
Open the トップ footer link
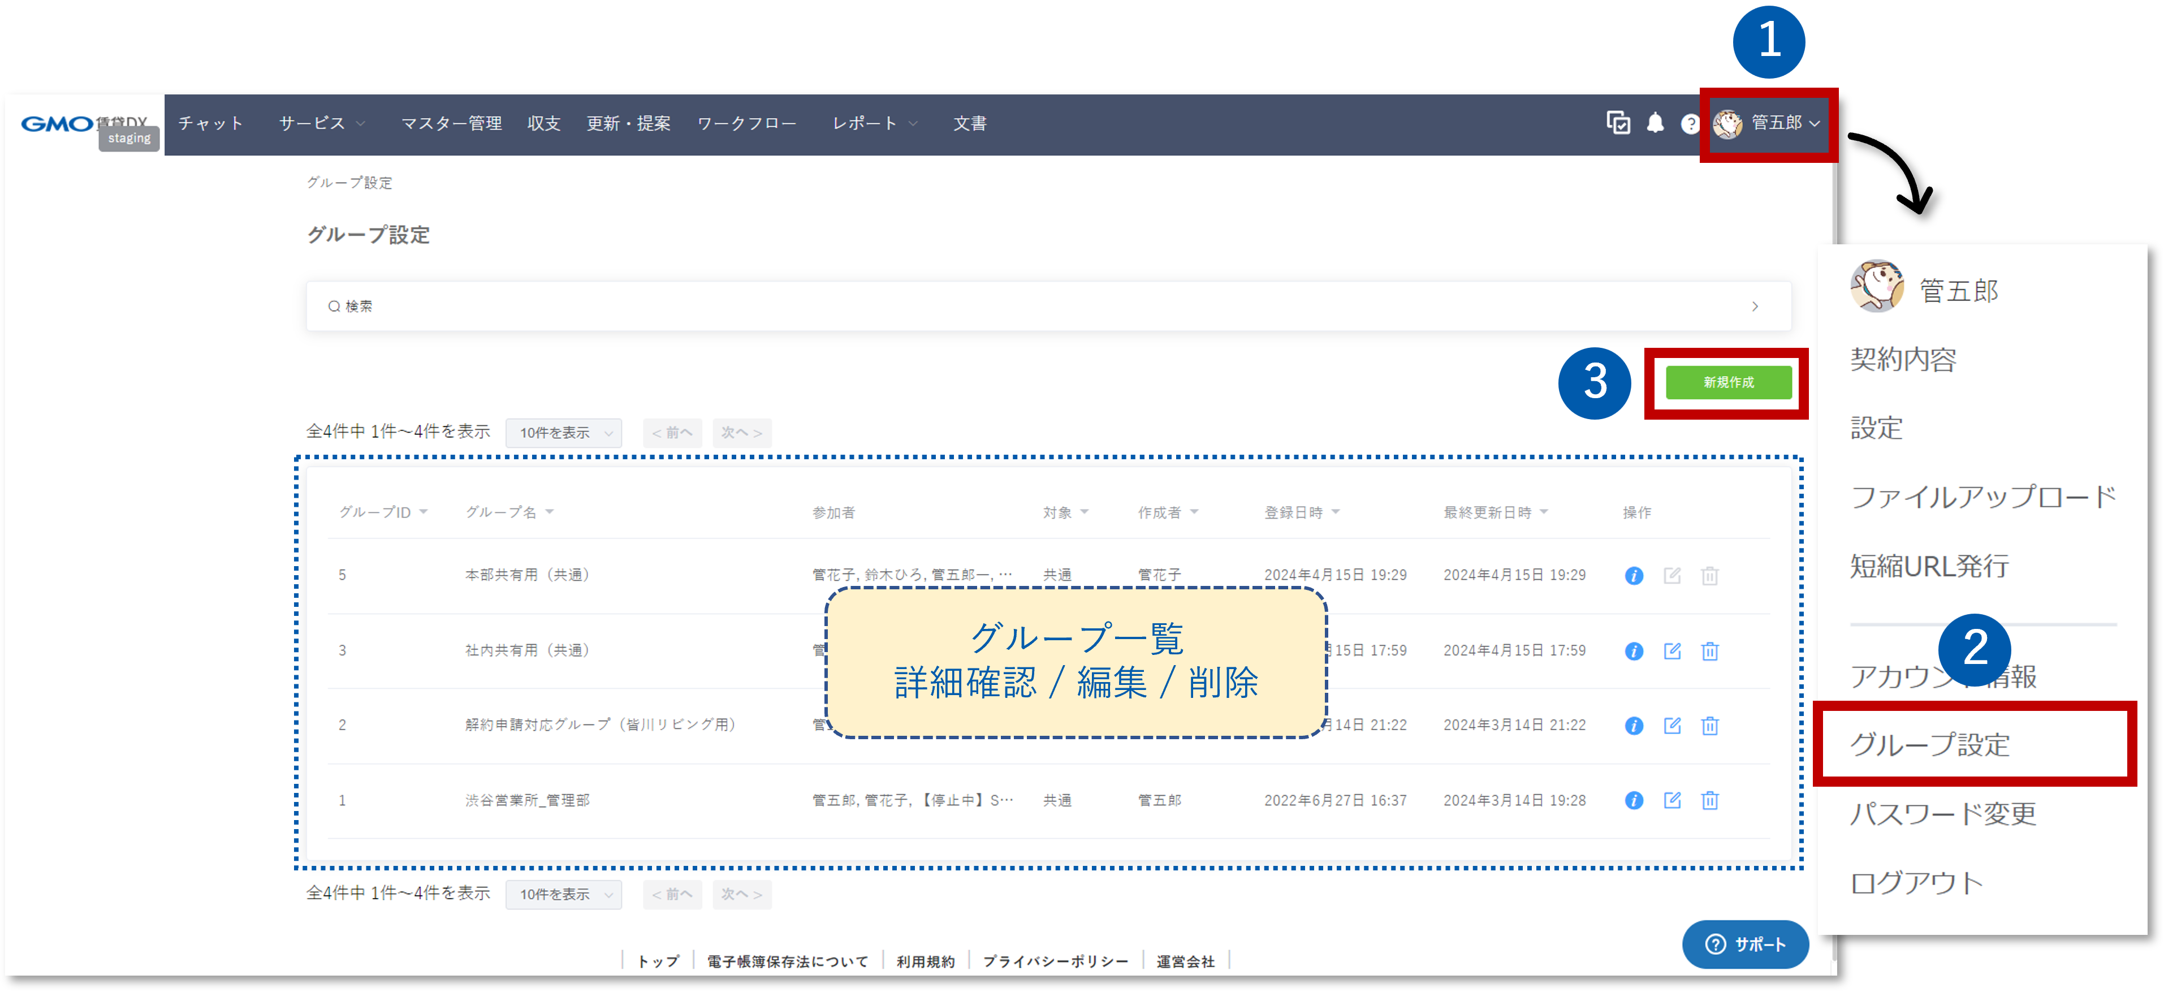click(x=658, y=961)
